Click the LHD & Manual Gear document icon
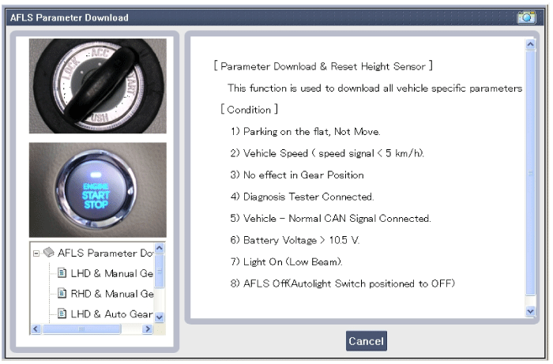Screen dimensions: 553x364 pyautogui.click(x=62, y=274)
